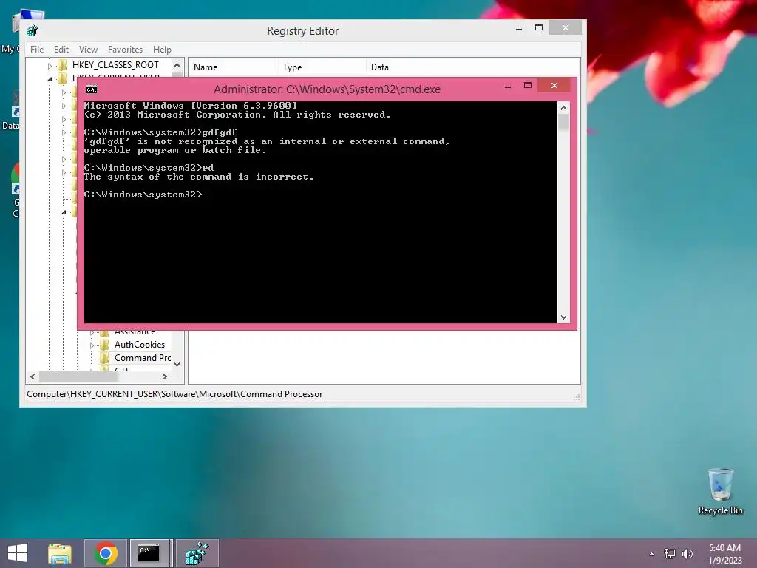Screen dimensions: 757x568
Task: Click the registry tree scroll up arrow
Action: point(177,65)
